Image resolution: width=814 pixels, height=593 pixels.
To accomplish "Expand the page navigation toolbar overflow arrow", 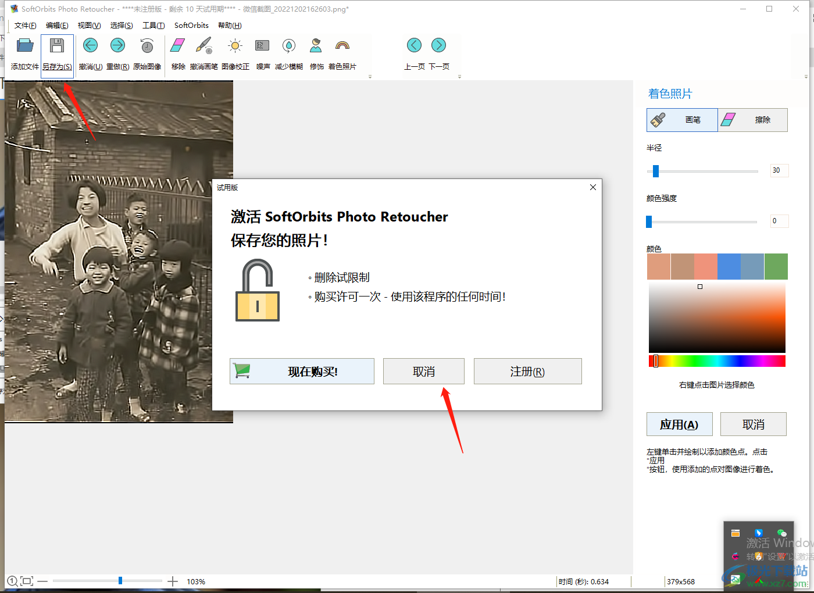I will 459,77.
